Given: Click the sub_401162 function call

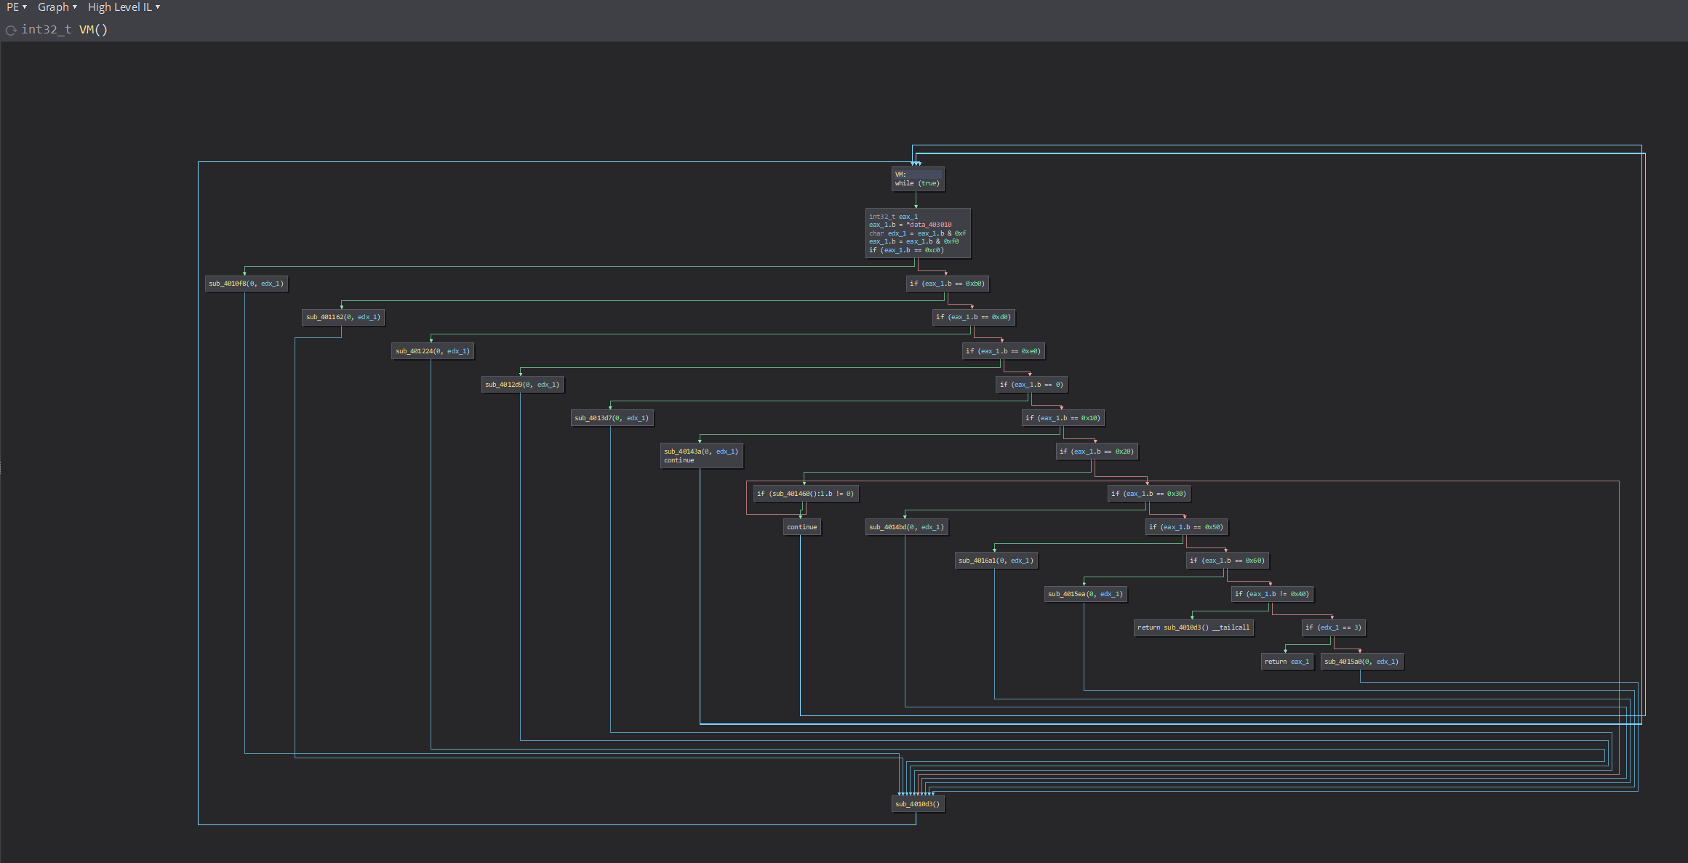Looking at the screenshot, I should click(343, 317).
